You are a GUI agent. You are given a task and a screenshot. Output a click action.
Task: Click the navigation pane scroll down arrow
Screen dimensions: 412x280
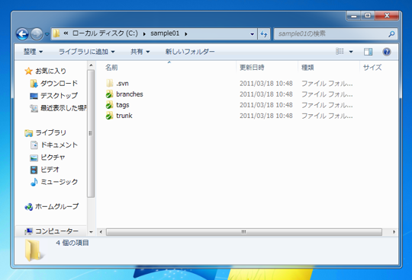[x=91, y=232]
